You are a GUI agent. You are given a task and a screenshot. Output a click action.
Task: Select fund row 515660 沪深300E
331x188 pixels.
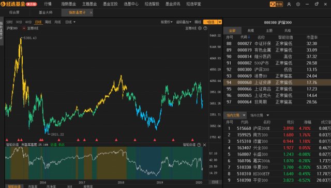point(277,128)
